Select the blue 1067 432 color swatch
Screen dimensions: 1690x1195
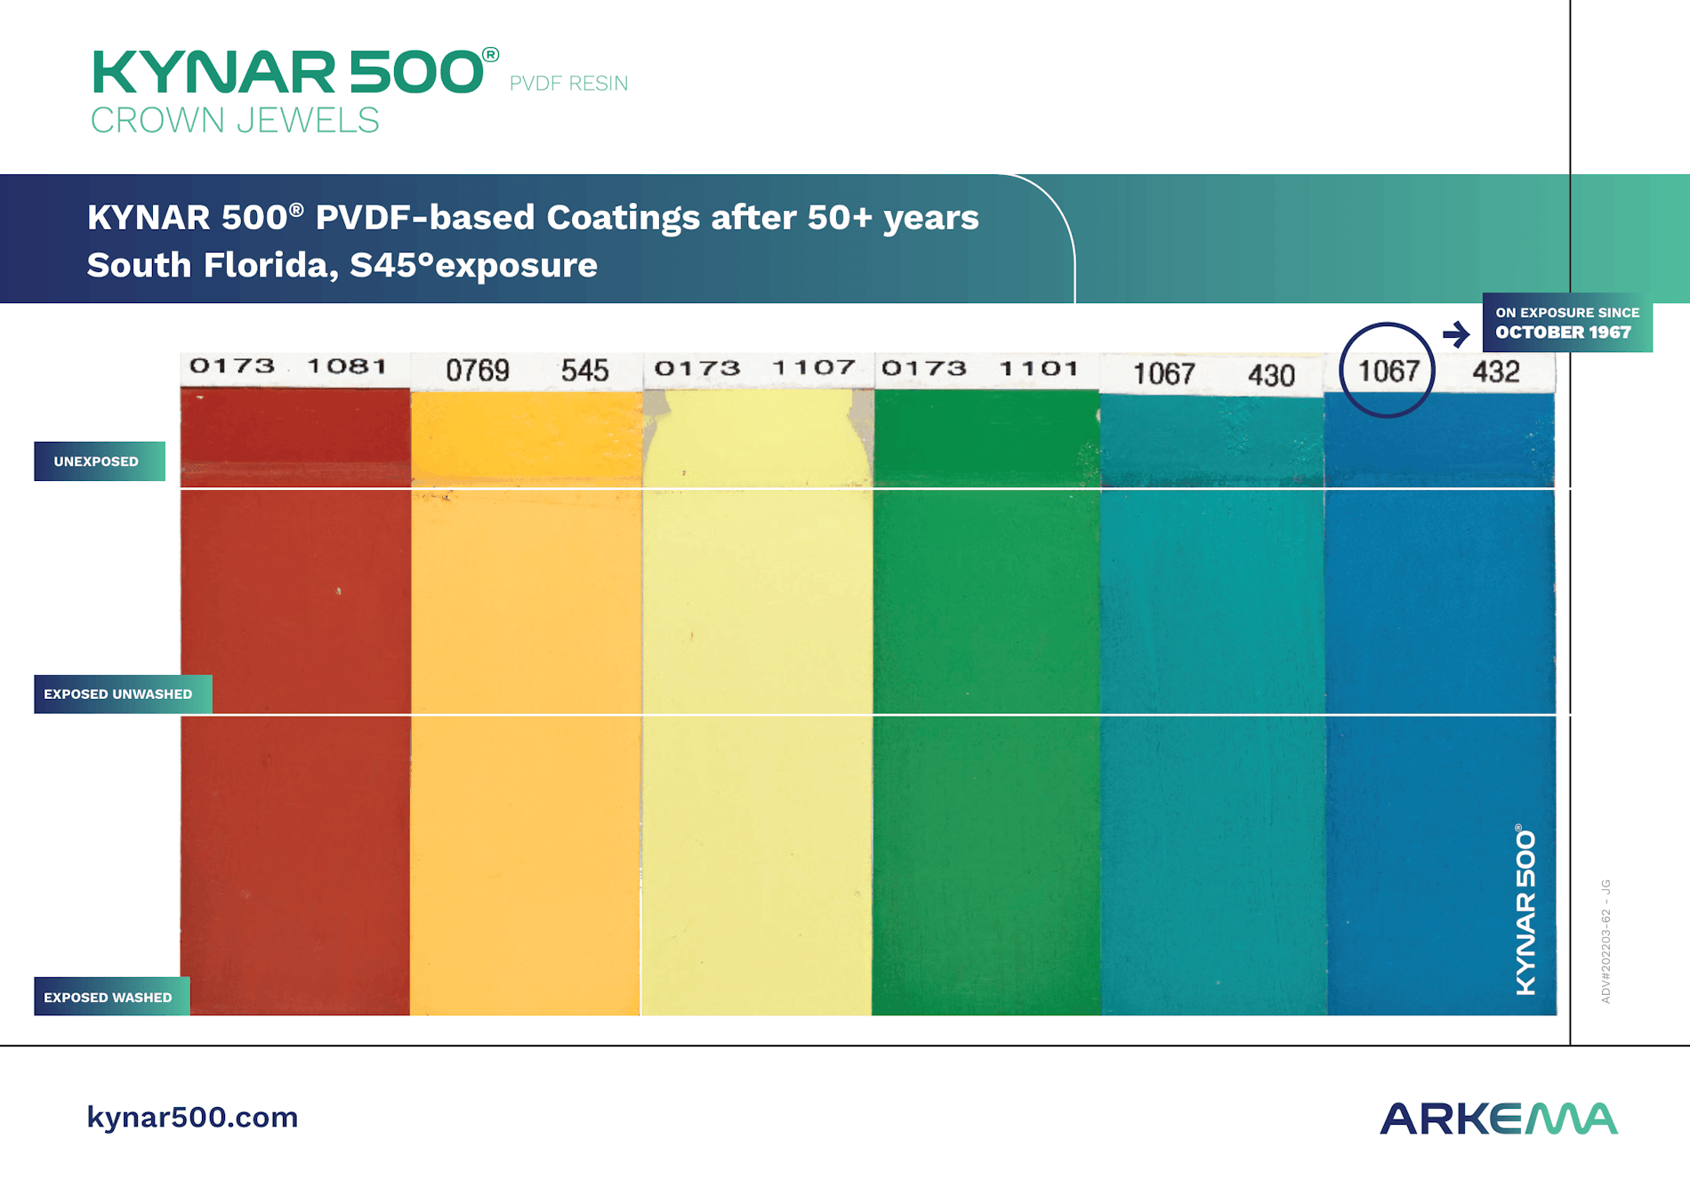coord(1441,704)
